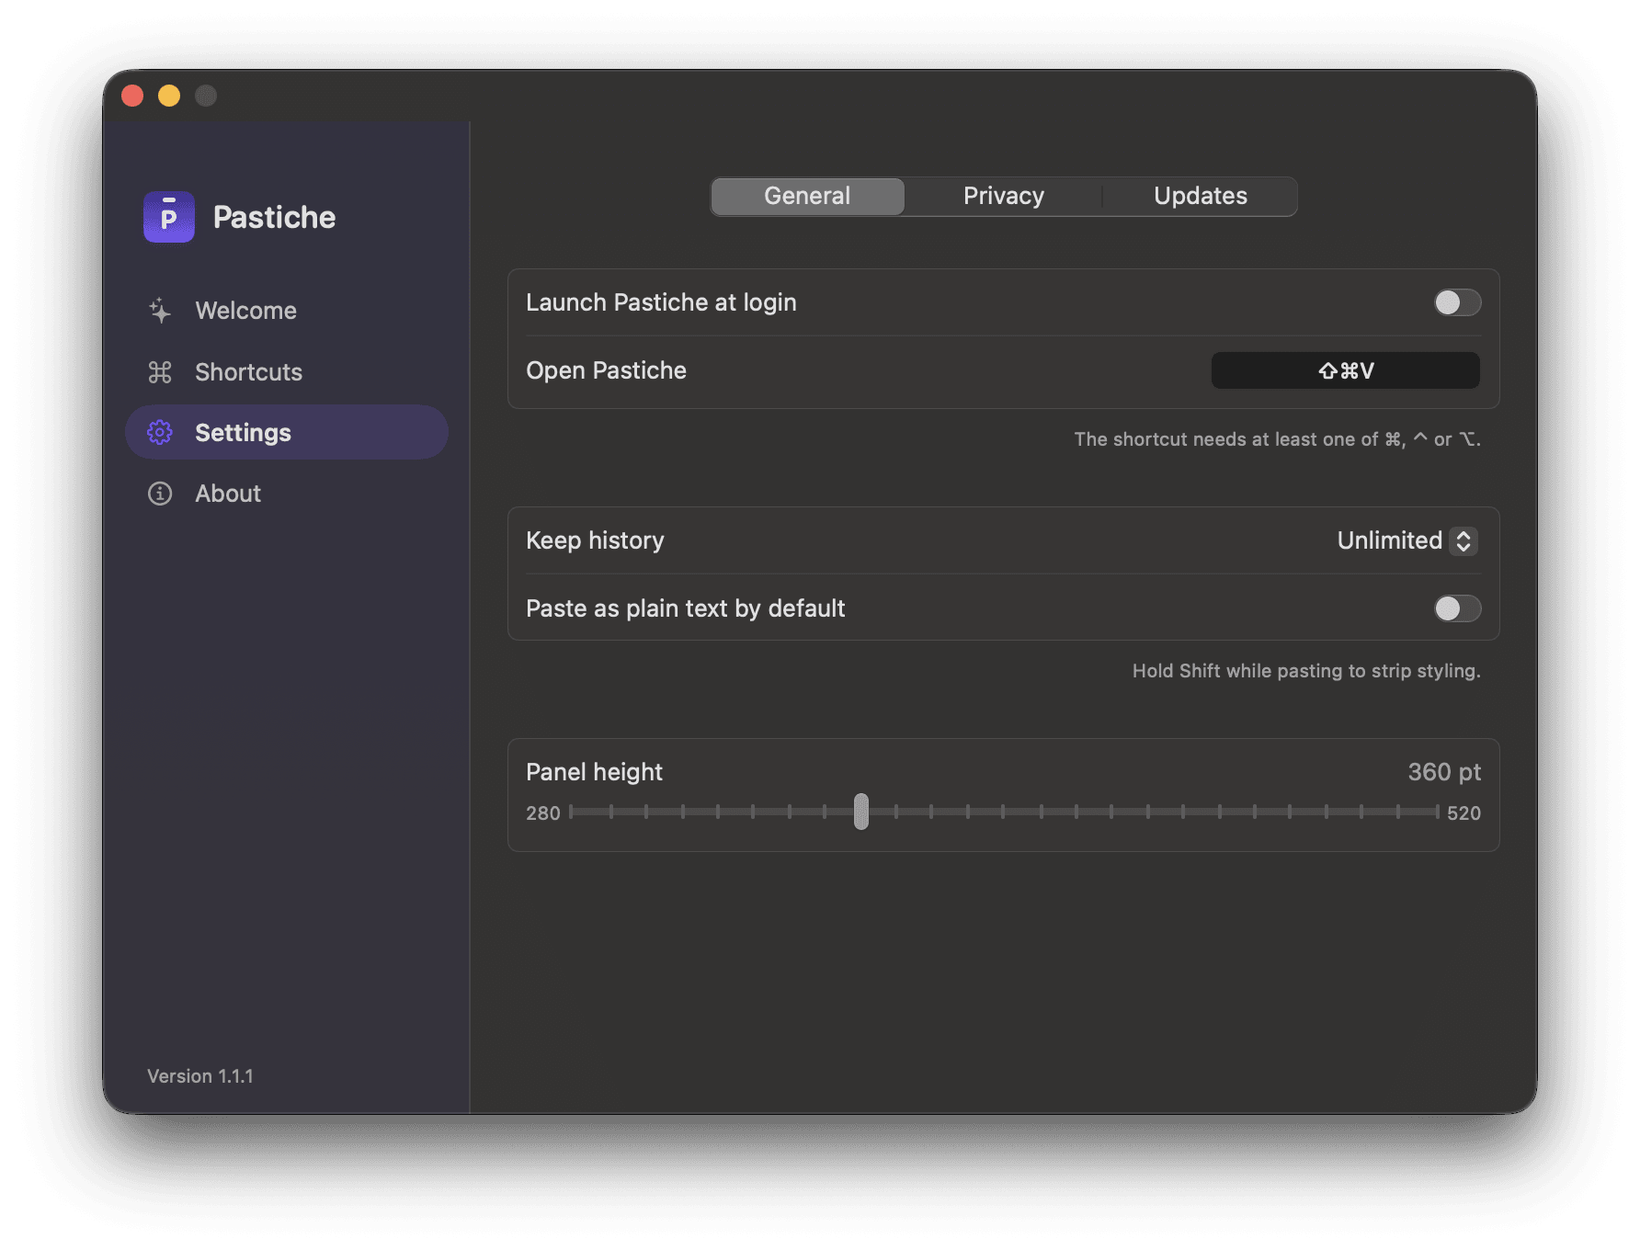Click the Panel height slider thumb
1640x1250 pixels.
click(860, 812)
